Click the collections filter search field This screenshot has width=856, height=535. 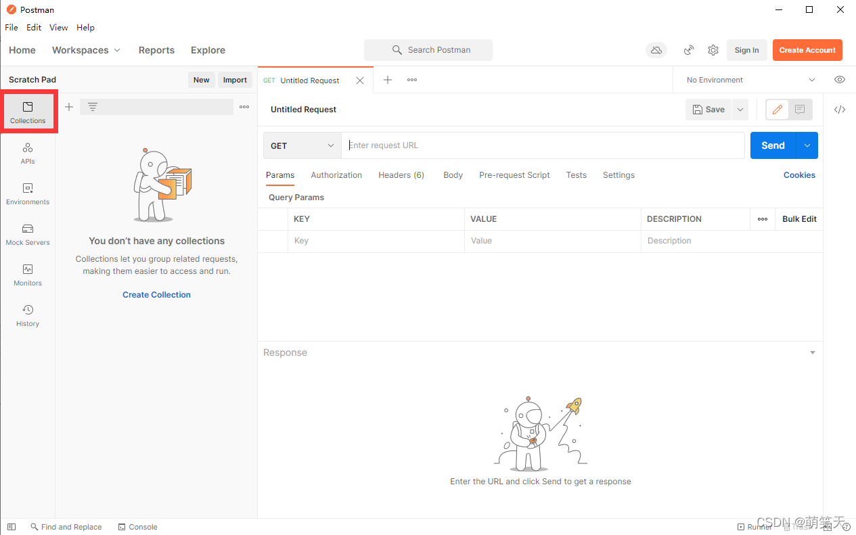pos(156,107)
